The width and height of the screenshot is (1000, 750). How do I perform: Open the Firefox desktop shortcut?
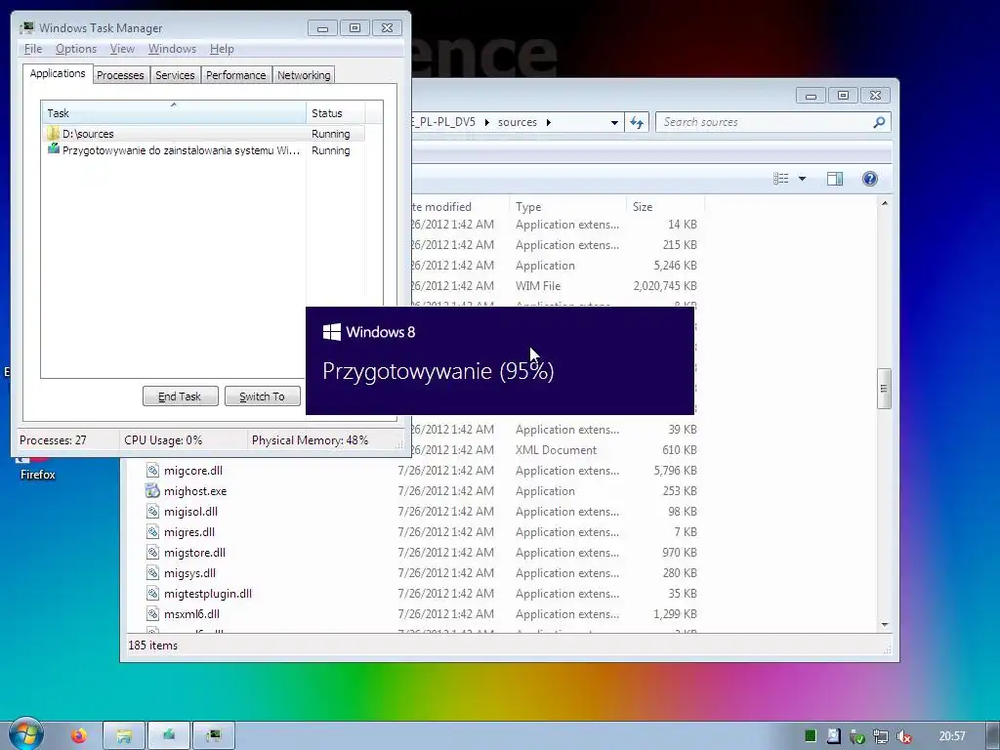[37, 468]
